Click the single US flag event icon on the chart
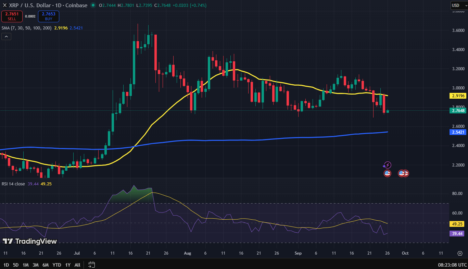 [x=387, y=173]
